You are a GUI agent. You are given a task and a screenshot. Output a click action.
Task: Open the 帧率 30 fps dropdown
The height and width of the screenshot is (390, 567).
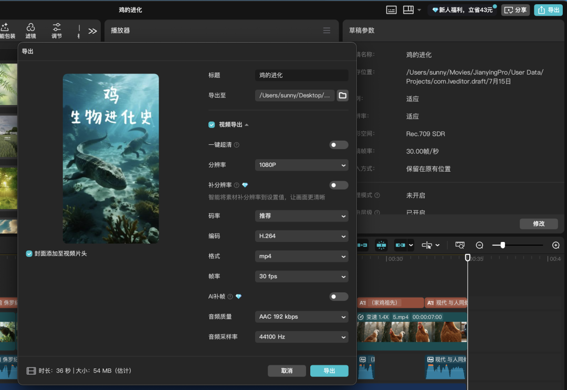click(x=301, y=277)
